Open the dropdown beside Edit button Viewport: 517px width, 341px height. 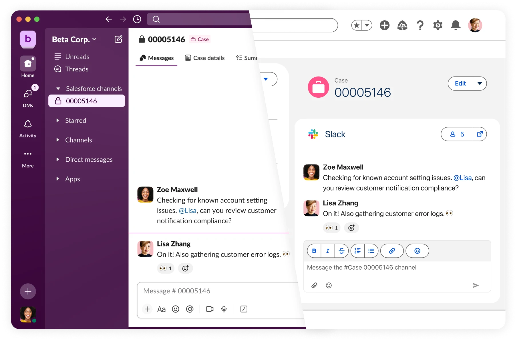click(x=480, y=83)
